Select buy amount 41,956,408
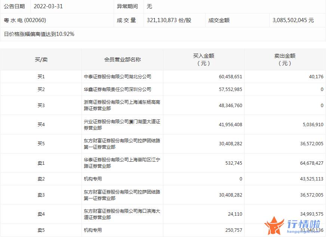The image size is (326, 237). [230, 125]
